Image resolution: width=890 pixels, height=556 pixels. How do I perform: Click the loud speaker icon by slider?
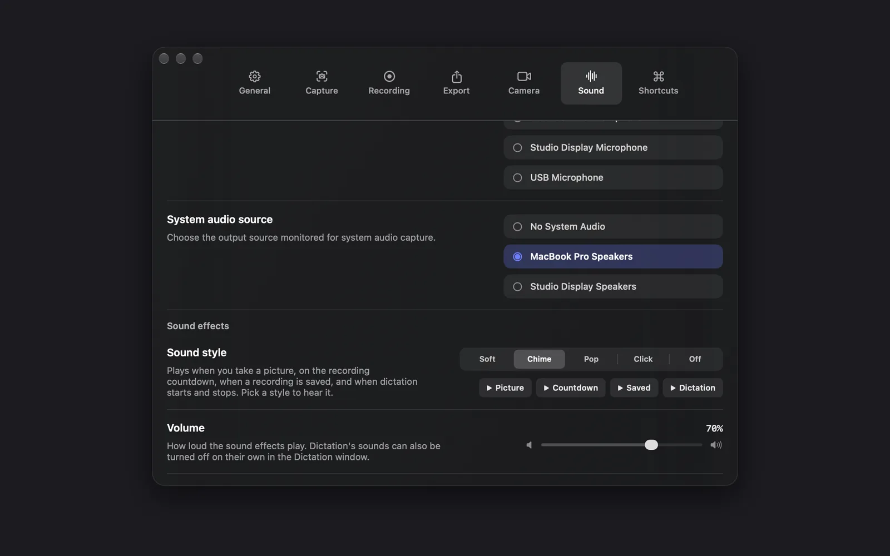click(716, 445)
